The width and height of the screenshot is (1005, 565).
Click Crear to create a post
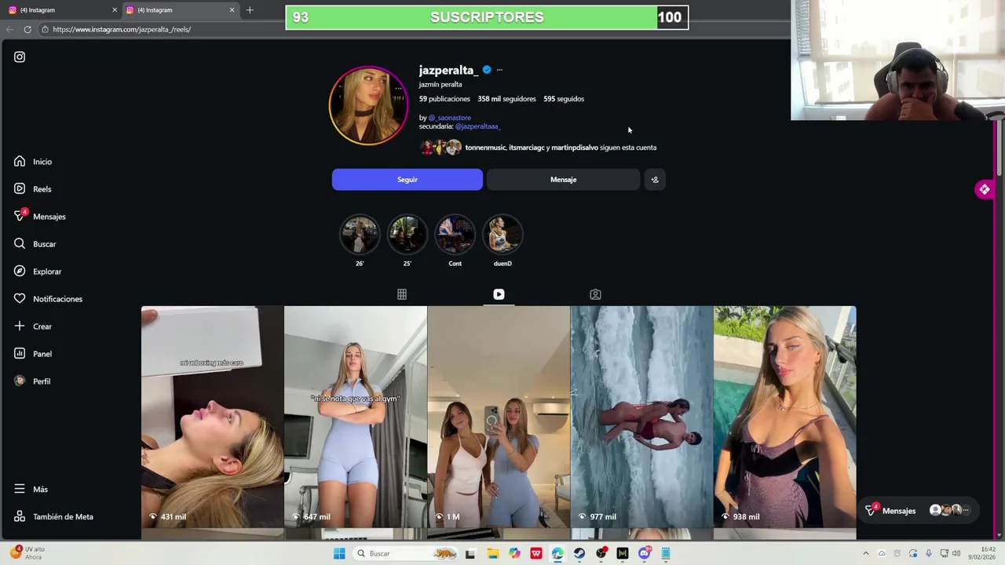point(33,326)
